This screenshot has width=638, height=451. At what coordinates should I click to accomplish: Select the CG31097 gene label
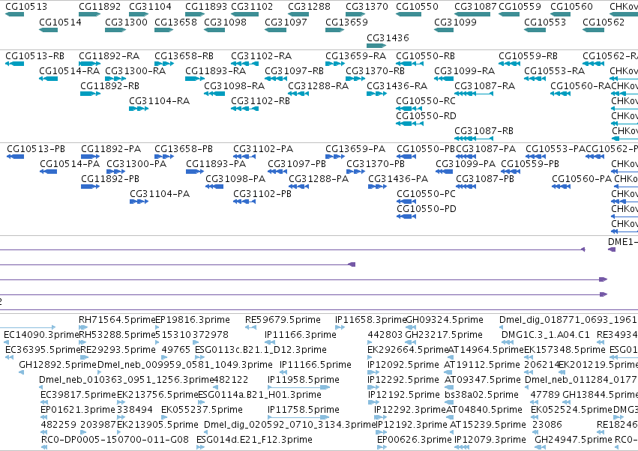click(286, 22)
